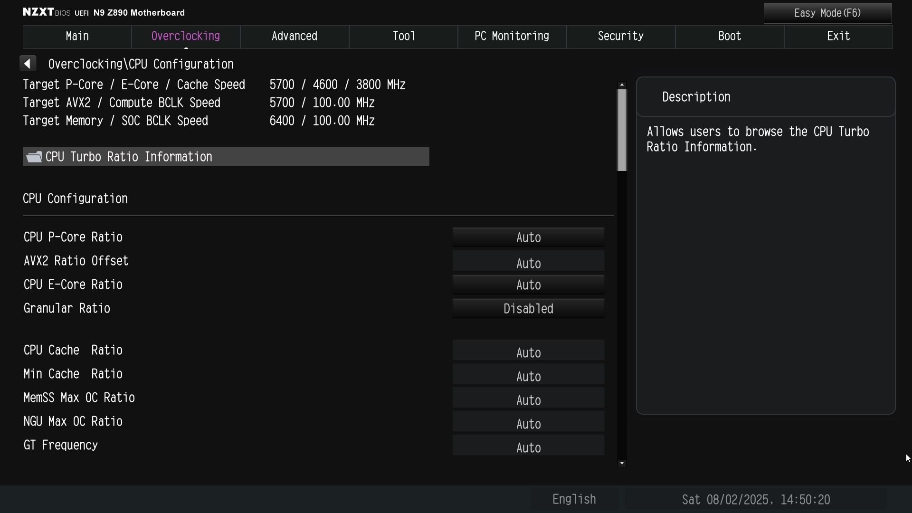The height and width of the screenshot is (513, 912).
Task: Click the NGU Max OC Ratio label
Action: click(73, 421)
